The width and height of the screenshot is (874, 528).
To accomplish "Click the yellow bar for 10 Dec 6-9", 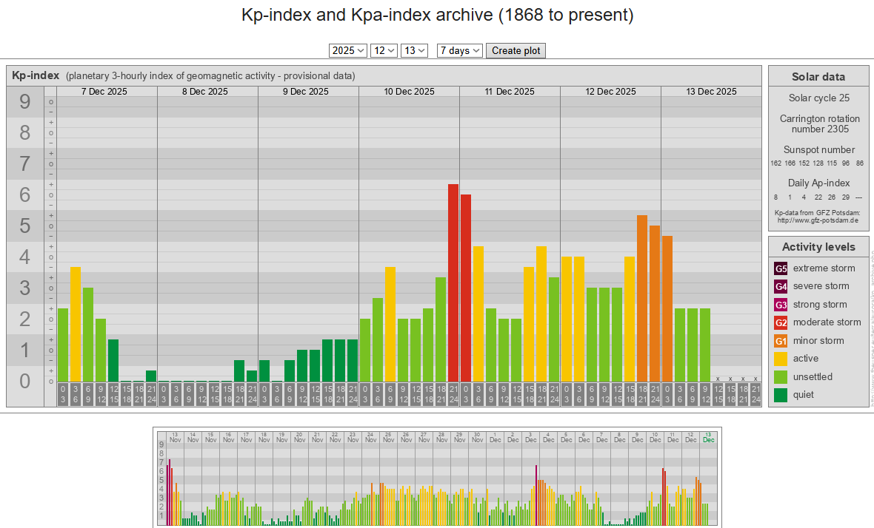I will (390, 325).
